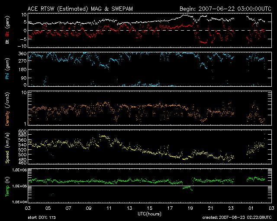Screen dimensions: 277x221
Task: Click the '05' hour label on time axis
Action: (x=48, y=208)
